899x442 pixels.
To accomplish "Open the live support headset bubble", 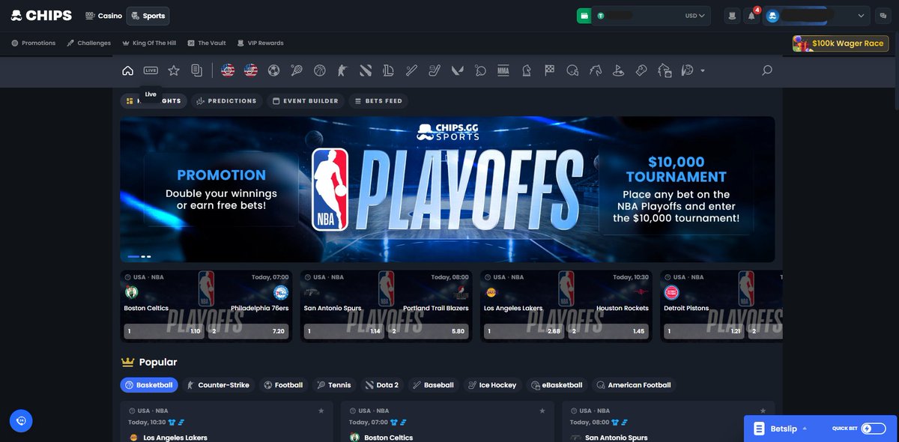I will [21, 421].
